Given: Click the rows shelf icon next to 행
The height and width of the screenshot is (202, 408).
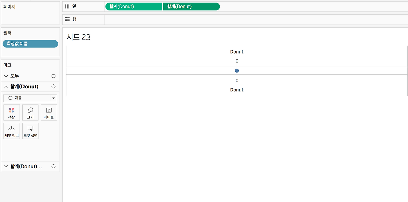Looking at the screenshot, I should [x=67, y=19].
